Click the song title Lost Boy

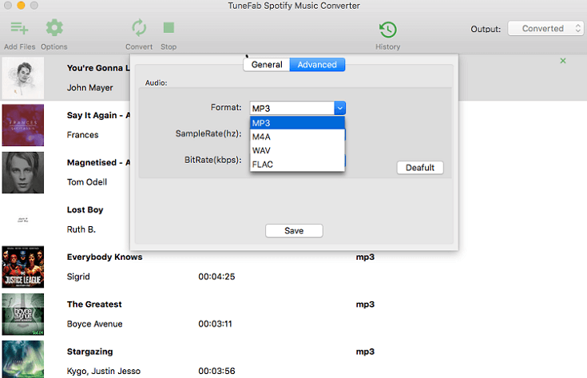85,210
